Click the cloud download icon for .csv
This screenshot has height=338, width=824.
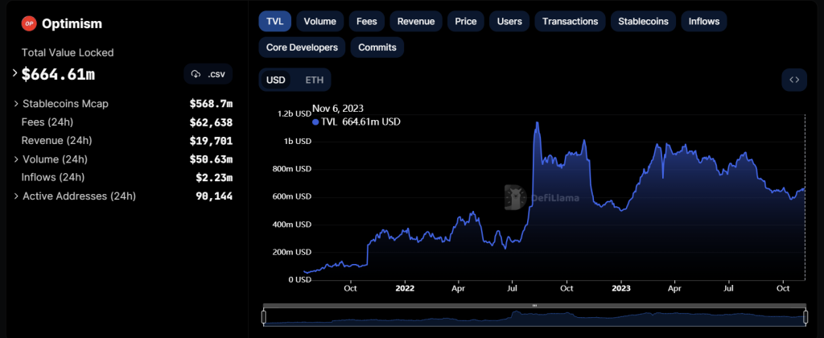(x=196, y=74)
